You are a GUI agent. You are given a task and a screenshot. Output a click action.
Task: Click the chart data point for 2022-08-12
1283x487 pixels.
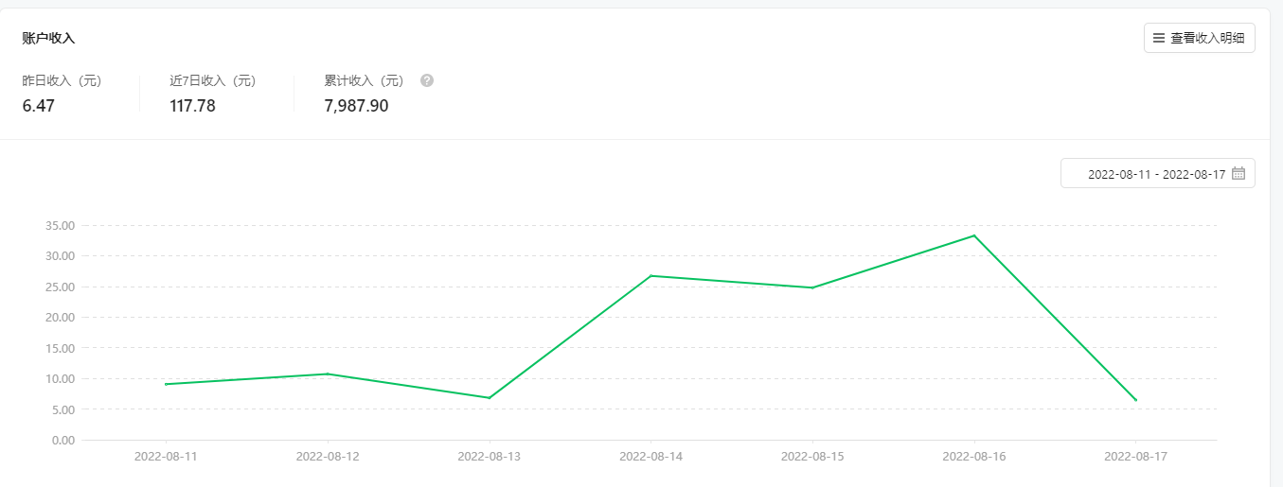coord(328,374)
